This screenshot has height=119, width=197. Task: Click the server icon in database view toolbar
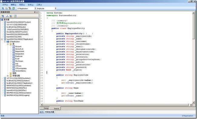coord(3,16)
